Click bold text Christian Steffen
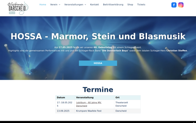Screen dimensions: 196x123 177,51
